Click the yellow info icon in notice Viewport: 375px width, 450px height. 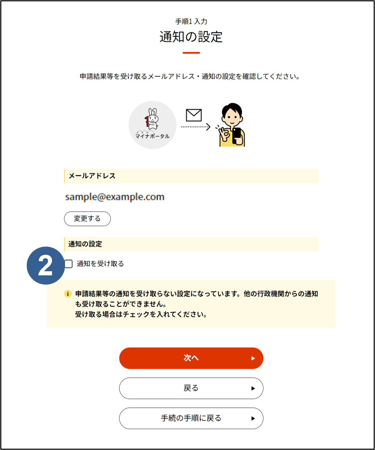pyautogui.click(x=68, y=294)
